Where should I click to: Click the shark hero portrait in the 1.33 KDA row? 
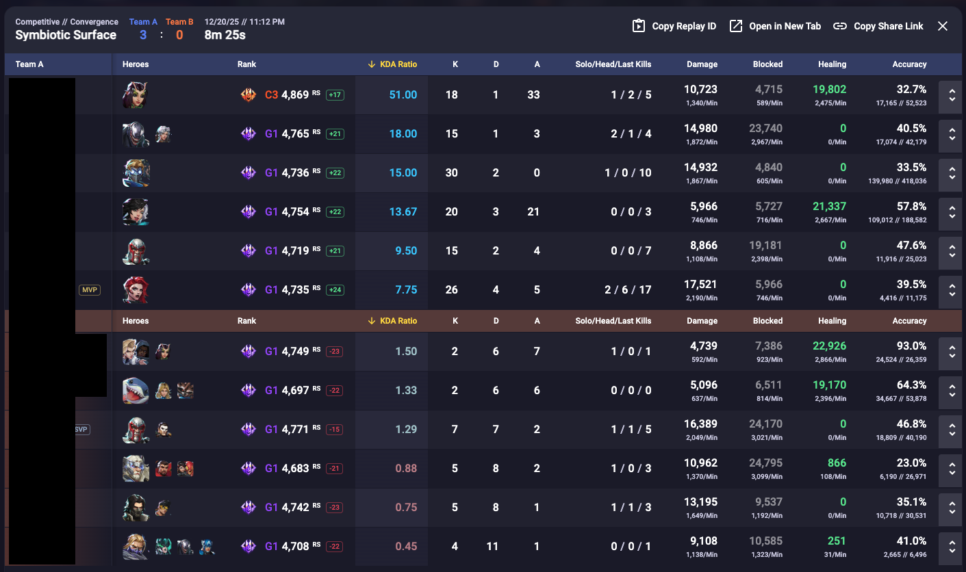point(136,391)
